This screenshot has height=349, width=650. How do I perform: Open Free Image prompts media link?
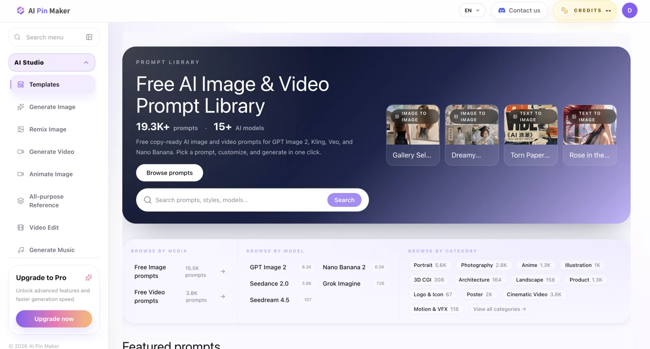(180, 272)
